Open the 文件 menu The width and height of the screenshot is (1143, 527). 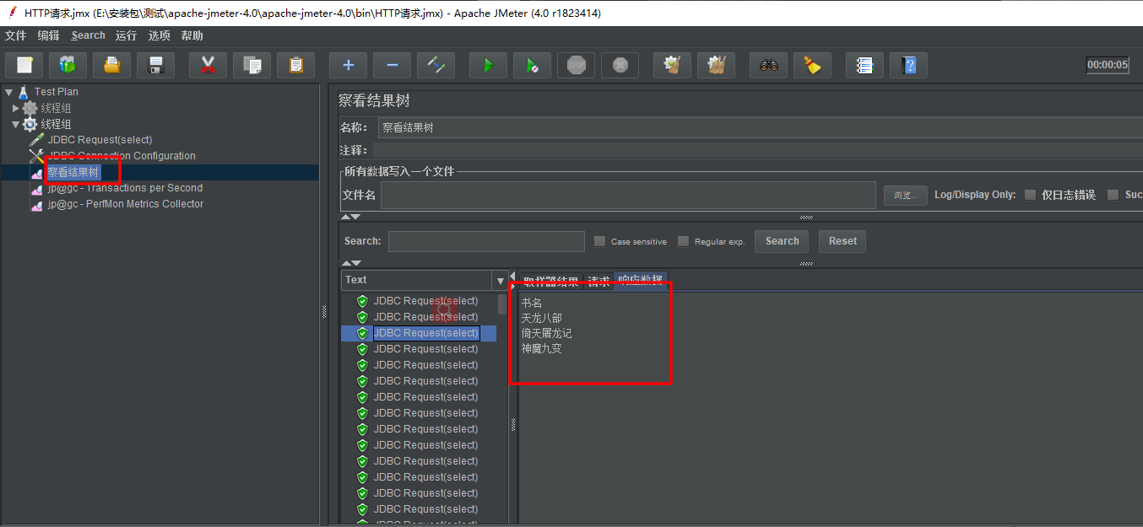(x=16, y=35)
